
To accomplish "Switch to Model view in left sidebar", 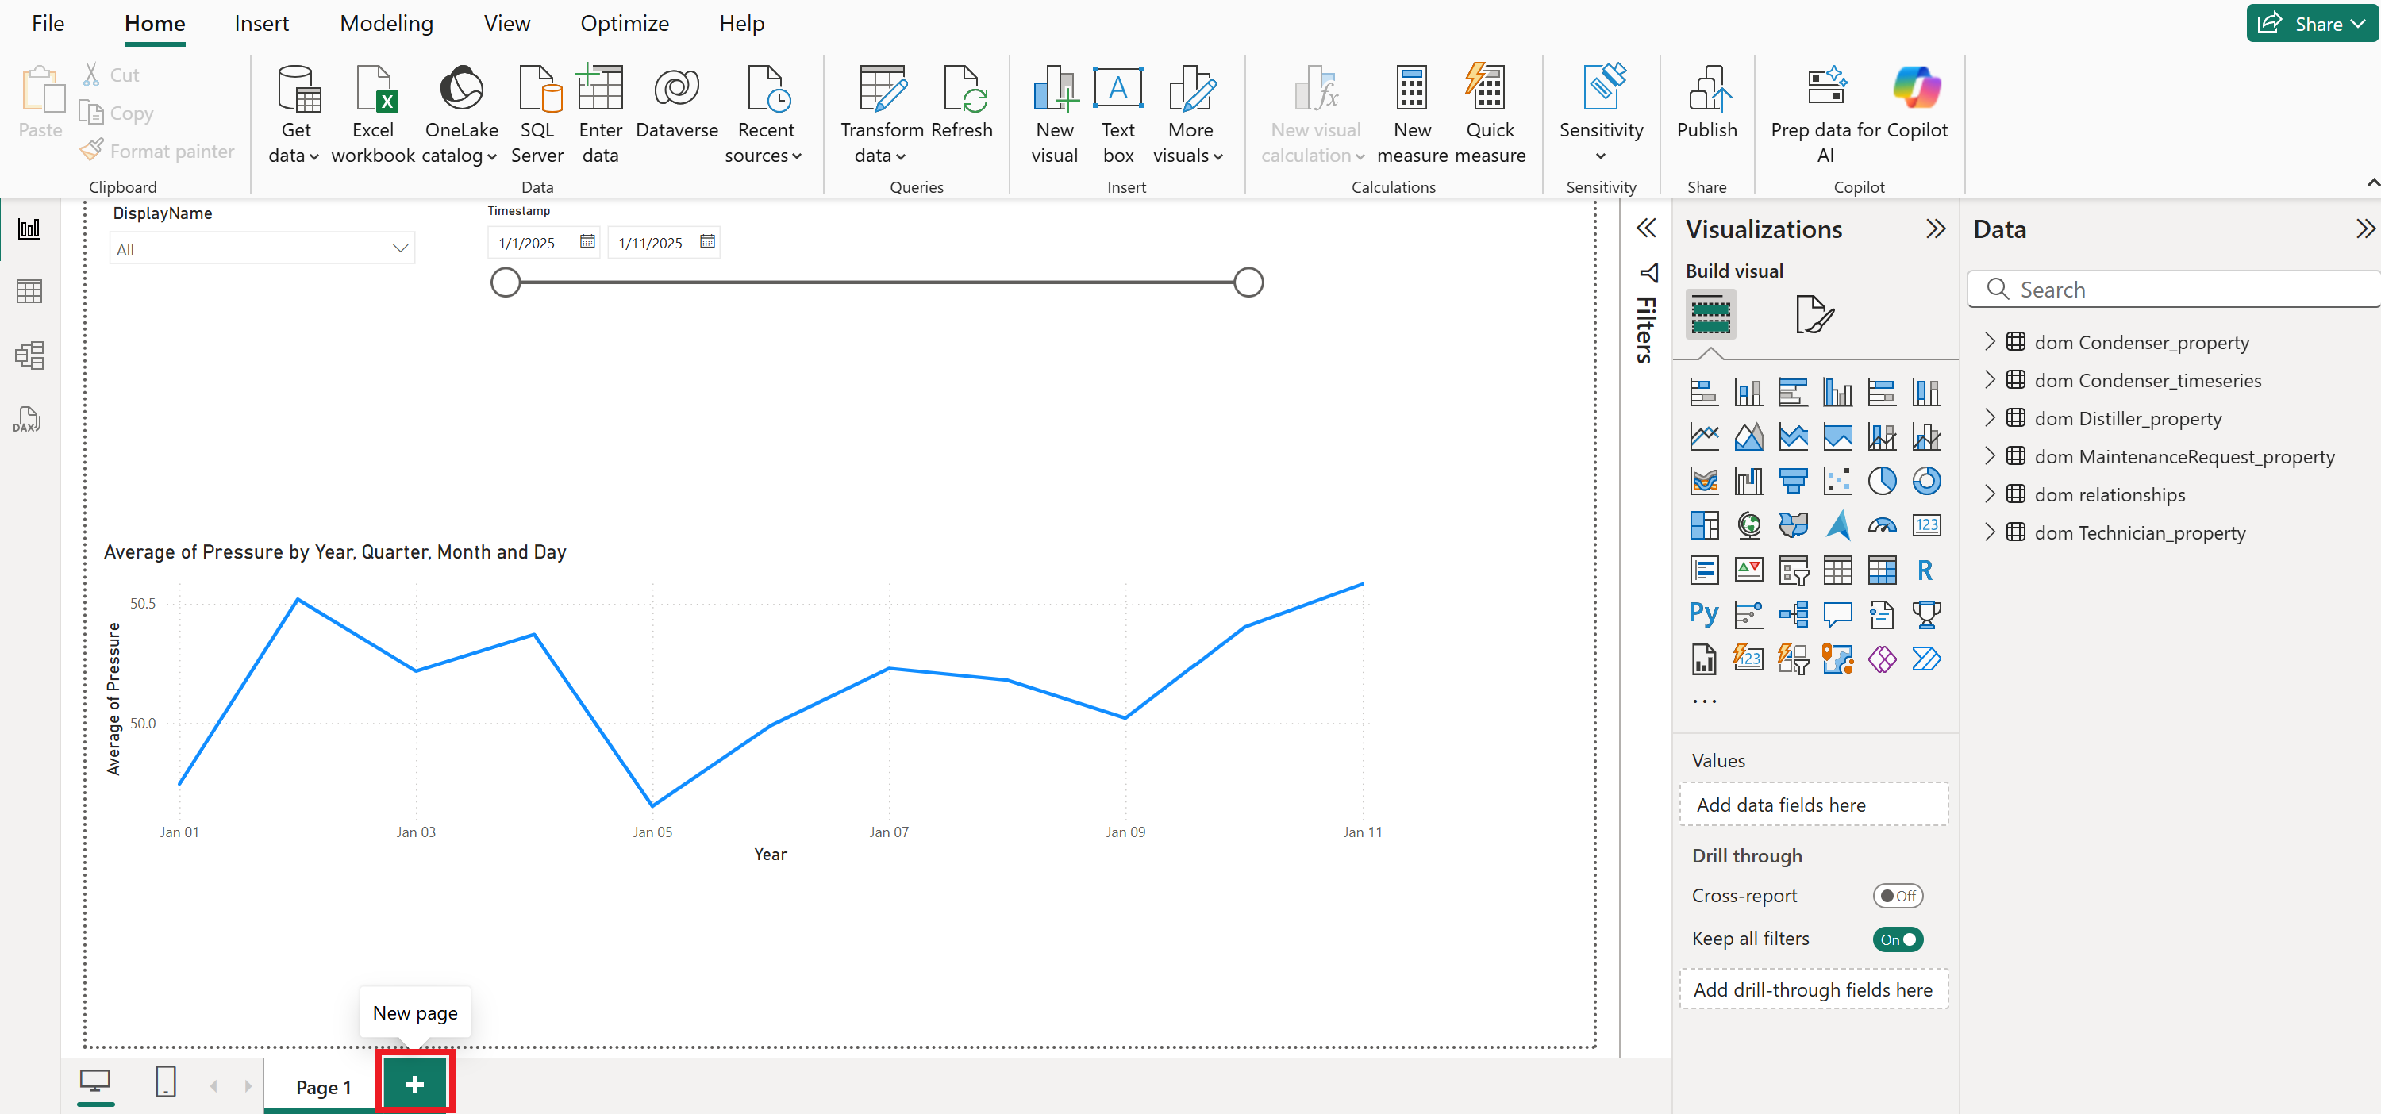I will tap(29, 355).
